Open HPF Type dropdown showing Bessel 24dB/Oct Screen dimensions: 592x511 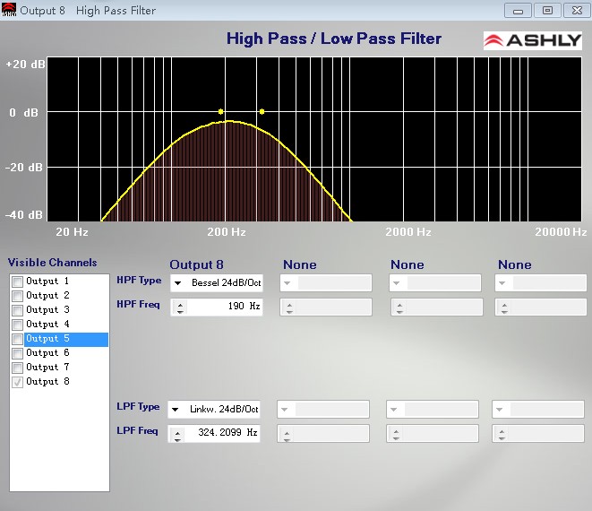(217, 282)
